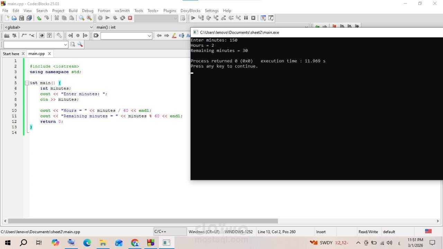Click the Read/Write status bar entry
The height and width of the screenshot is (249, 443).
(x=368, y=232)
